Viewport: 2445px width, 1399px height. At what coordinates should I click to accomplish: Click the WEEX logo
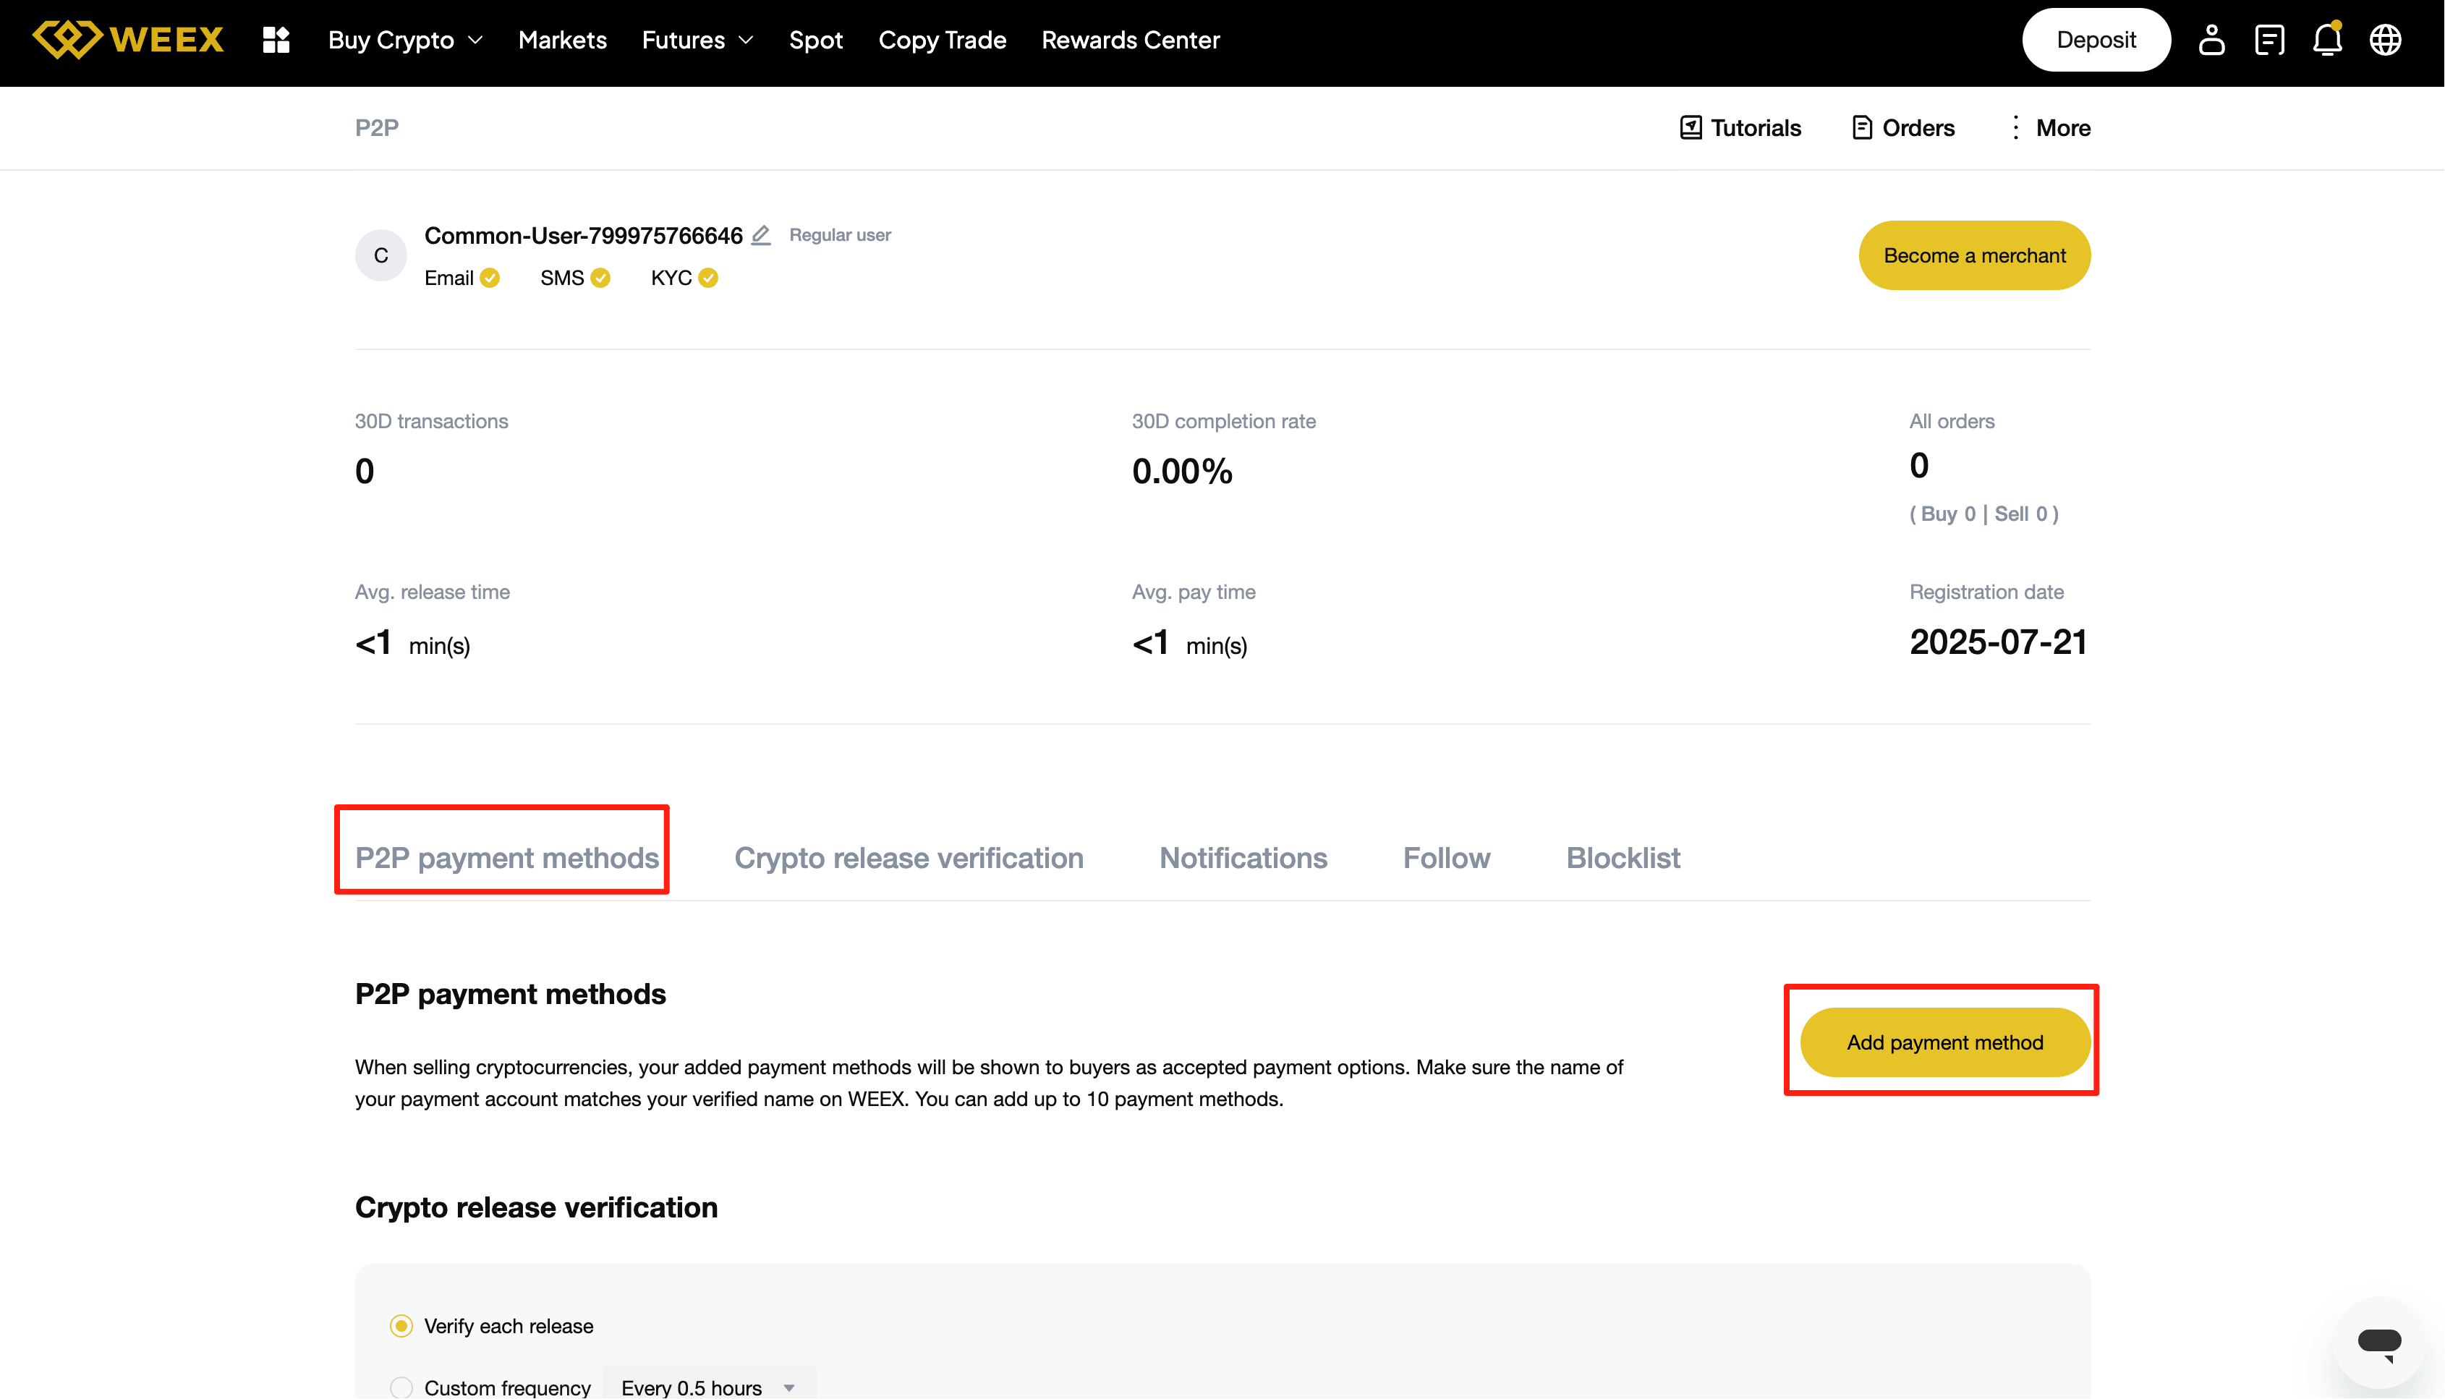point(128,39)
